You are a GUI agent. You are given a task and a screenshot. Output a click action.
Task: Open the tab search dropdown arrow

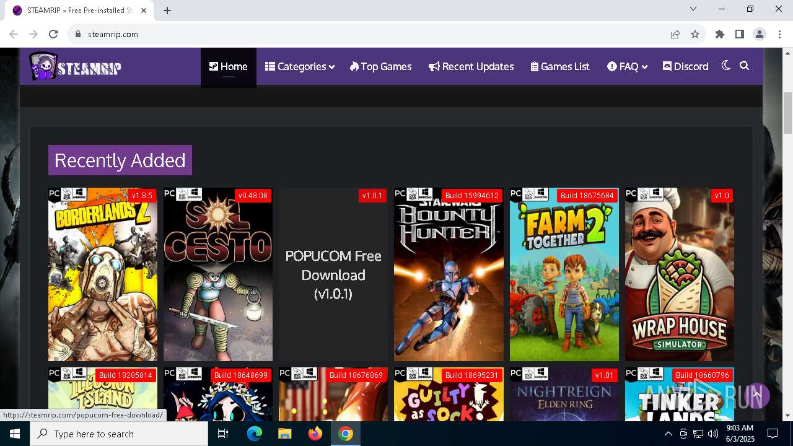[x=693, y=9]
